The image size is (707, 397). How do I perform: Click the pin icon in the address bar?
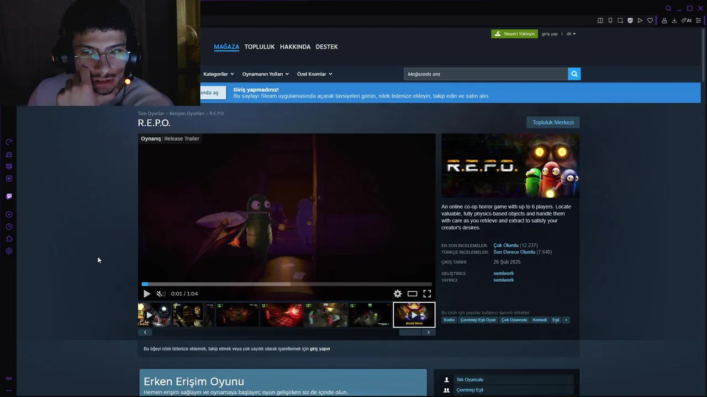click(x=610, y=20)
